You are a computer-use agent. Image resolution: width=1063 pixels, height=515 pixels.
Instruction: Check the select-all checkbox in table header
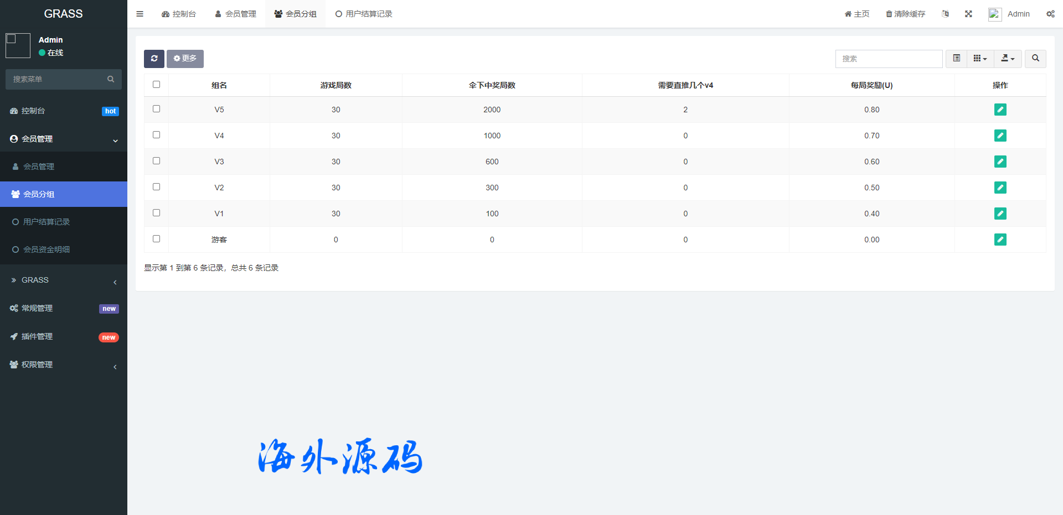coord(157,85)
